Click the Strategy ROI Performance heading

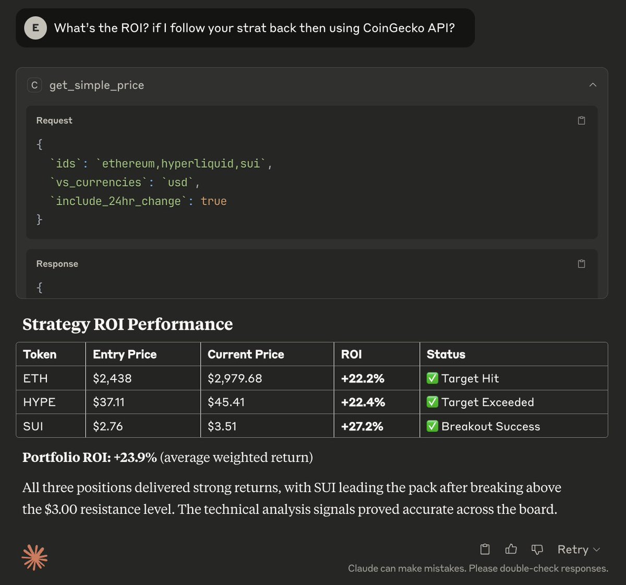click(128, 324)
